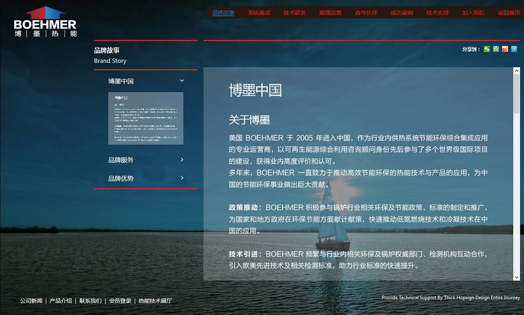Open the 产品介绍 footer link

point(61,301)
